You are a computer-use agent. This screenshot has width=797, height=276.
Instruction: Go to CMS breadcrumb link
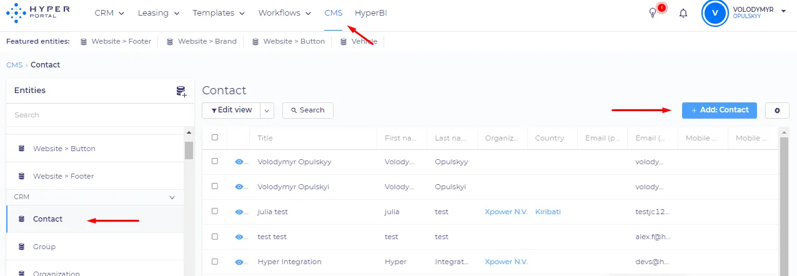click(14, 65)
